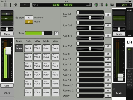Select the ALL view group

[x=130, y=49]
